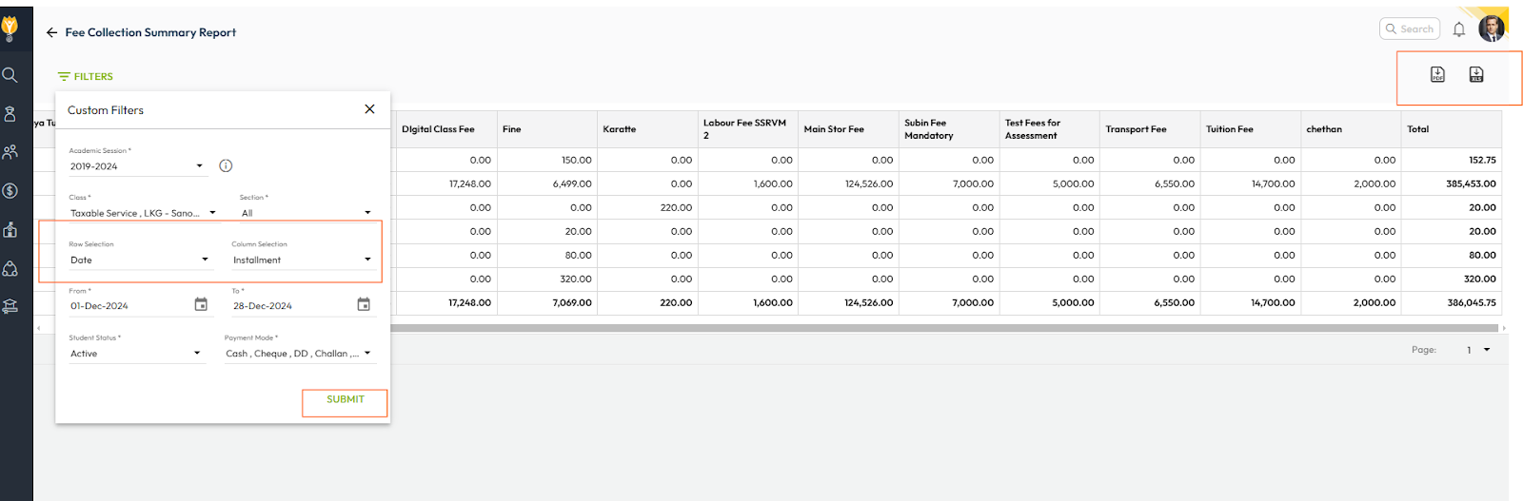Click the sidebar search magnifier icon

click(10, 75)
